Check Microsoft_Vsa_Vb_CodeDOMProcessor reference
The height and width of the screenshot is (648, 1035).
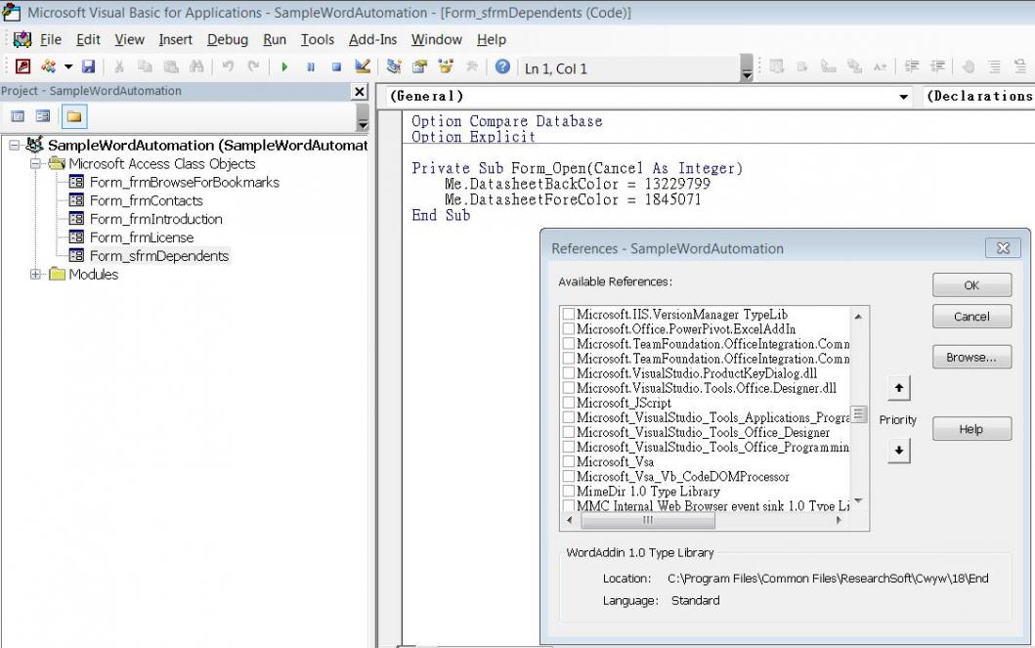pos(569,476)
